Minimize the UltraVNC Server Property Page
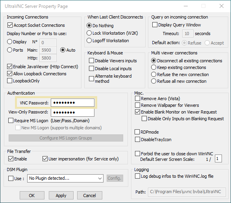Viewport: 231px width, 203px height. click(186, 6)
